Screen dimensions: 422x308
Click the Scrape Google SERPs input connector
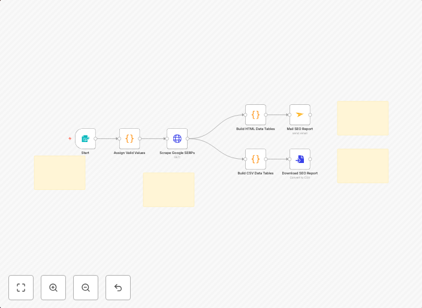coord(167,138)
